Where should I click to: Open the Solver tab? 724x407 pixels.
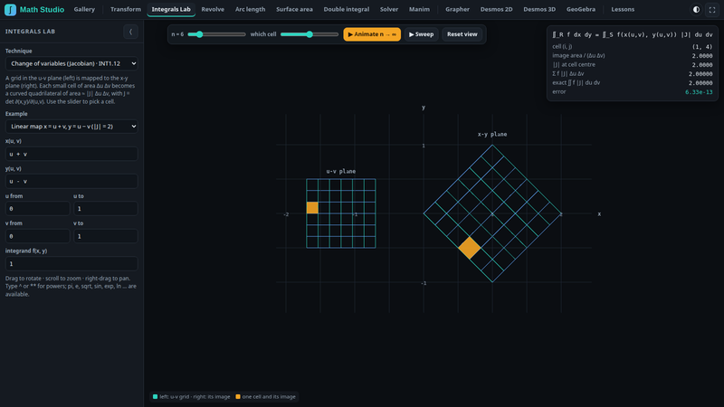389,9
